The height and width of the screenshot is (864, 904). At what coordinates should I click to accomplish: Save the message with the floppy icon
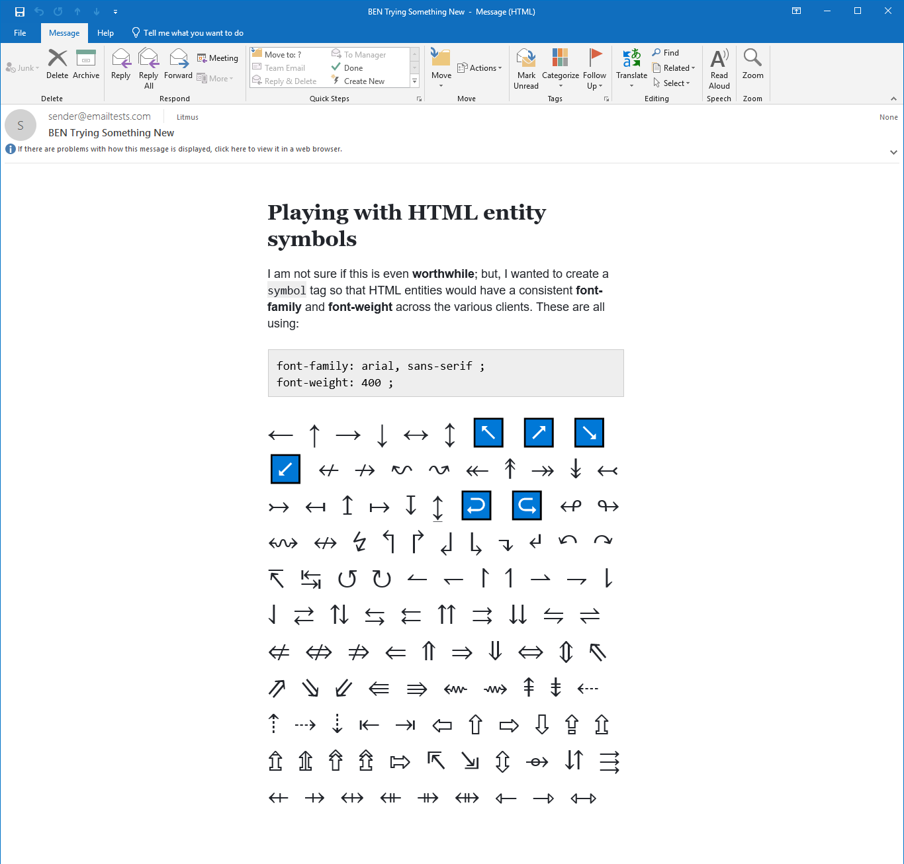20,11
